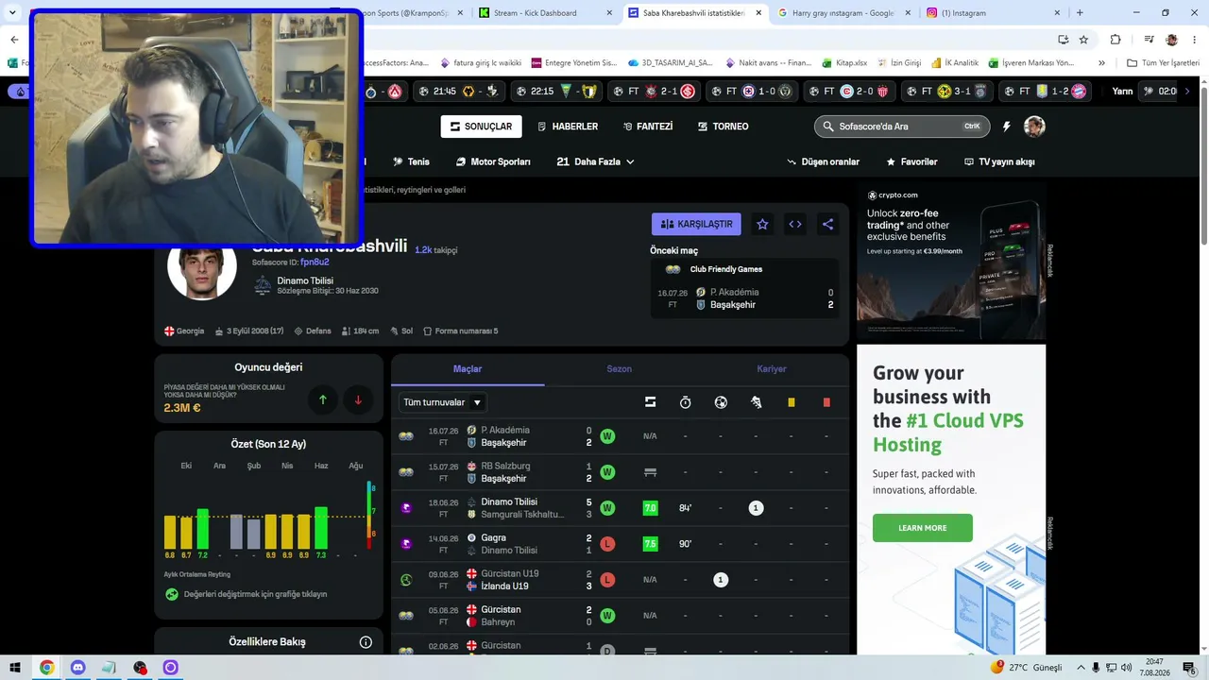Click the Haz 7.3 rating bar
Image resolution: width=1209 pixels, height=680 pixels.
click(321, 528)
